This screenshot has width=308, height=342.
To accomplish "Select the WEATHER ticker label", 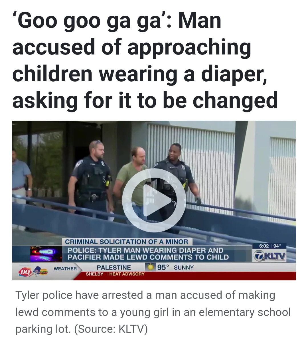I will tap(65, 268).
